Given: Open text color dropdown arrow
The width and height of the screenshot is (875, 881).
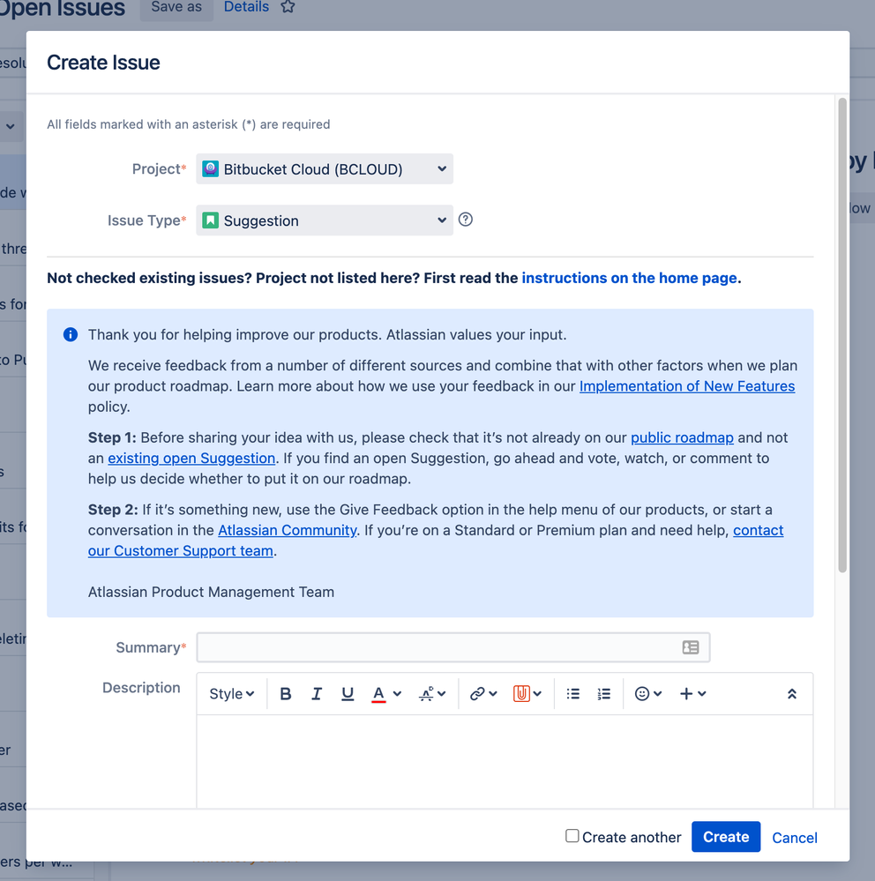Looking at the screenshot, I should (397, 694).
